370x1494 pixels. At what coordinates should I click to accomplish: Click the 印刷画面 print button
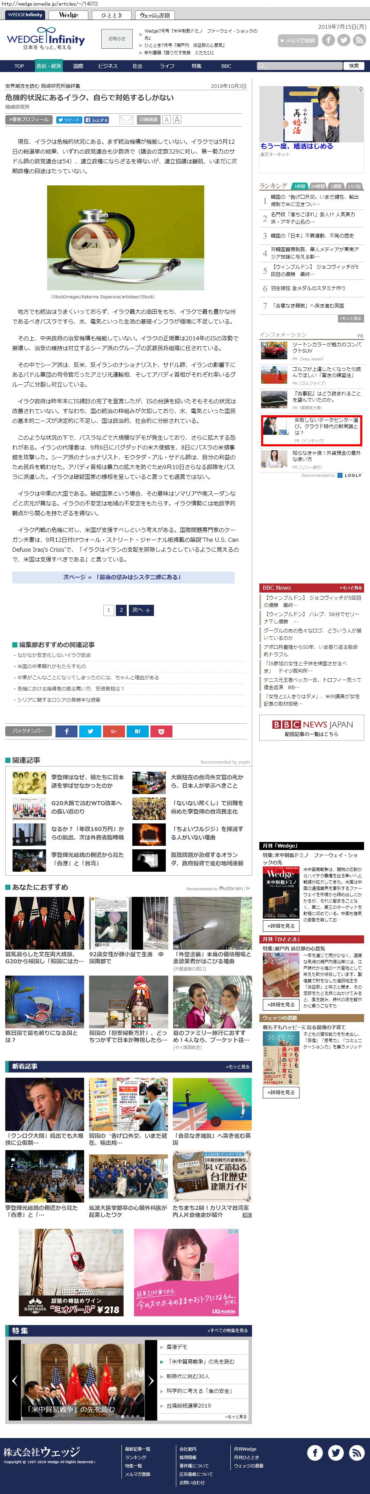click(148, 120)
